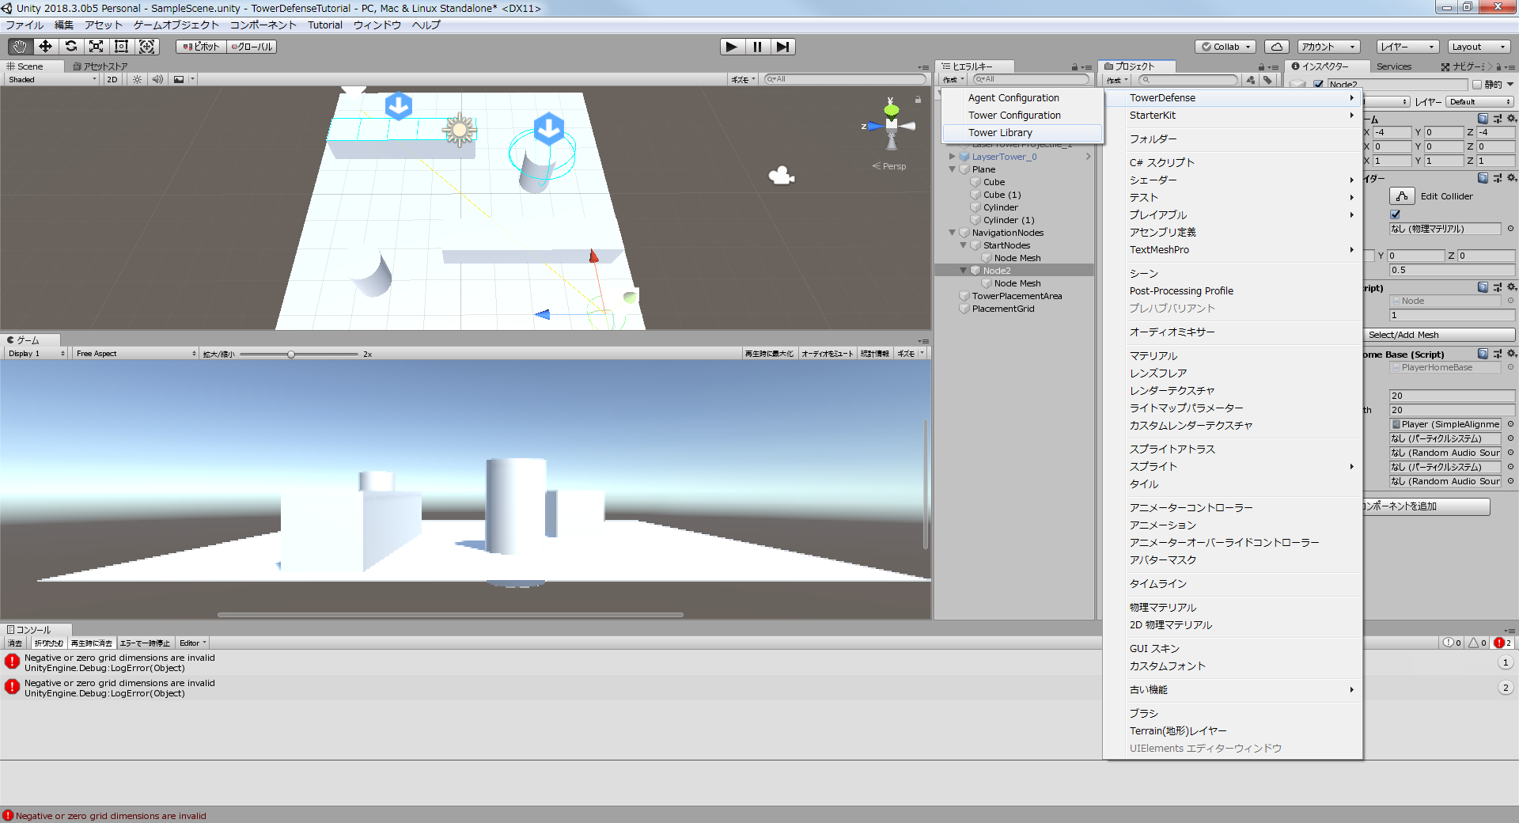The width and height of the screenshot is (1519, 823).
Task: Click Project search by type icon
Action: pos(1250,80)
